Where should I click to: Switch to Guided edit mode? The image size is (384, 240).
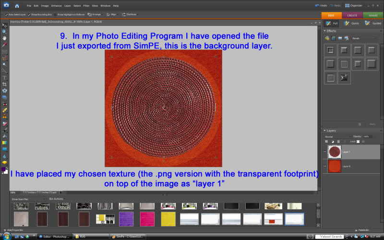pos(373,23)
